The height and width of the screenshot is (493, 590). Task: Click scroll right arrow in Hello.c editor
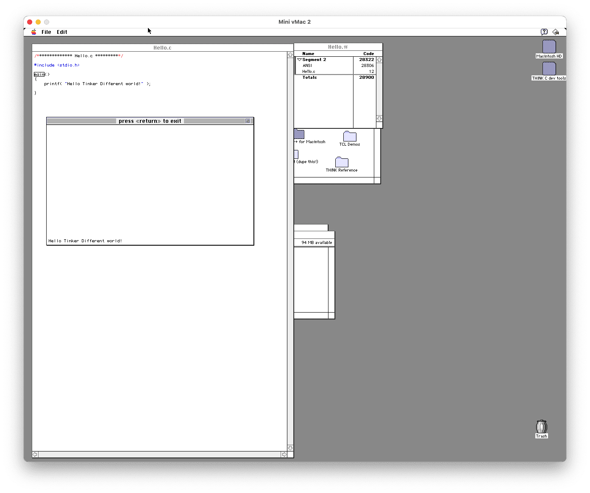click(x=284, y=454)
